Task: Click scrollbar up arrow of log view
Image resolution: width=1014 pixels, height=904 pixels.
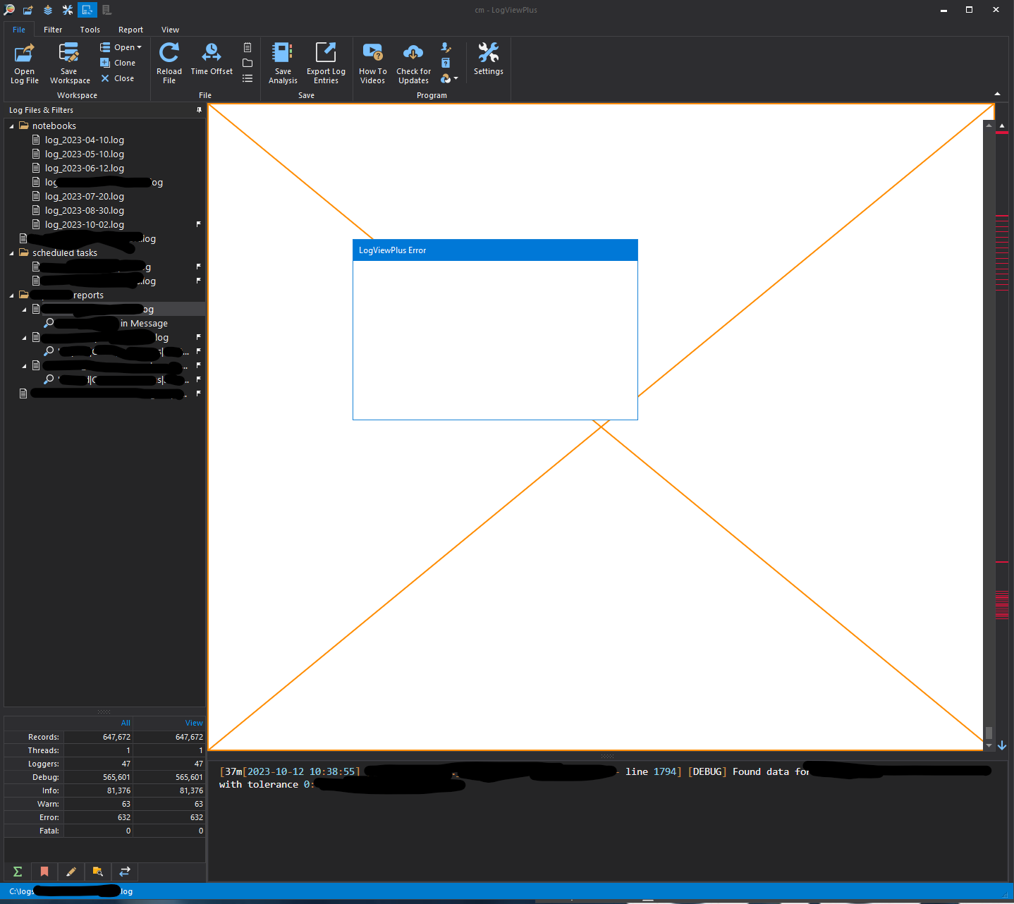Action: click(989, 126)
